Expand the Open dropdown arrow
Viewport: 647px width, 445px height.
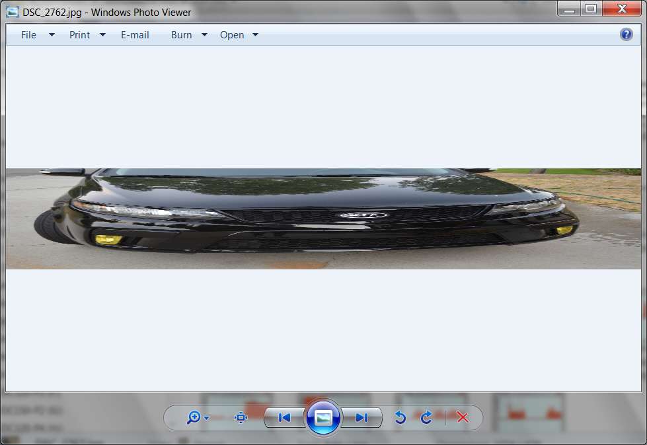255,35
